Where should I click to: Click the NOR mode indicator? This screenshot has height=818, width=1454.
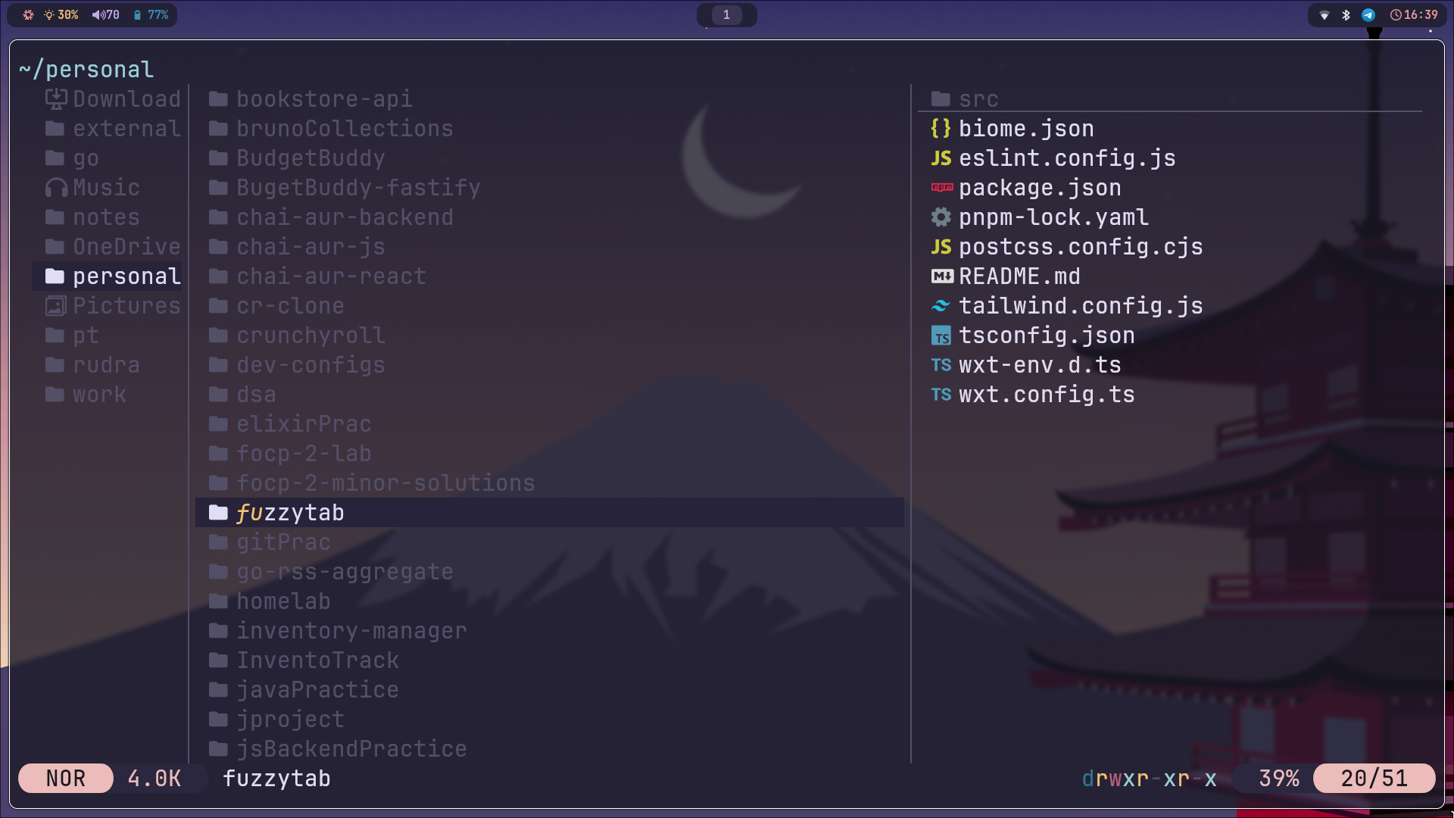[x=66, y=779]
